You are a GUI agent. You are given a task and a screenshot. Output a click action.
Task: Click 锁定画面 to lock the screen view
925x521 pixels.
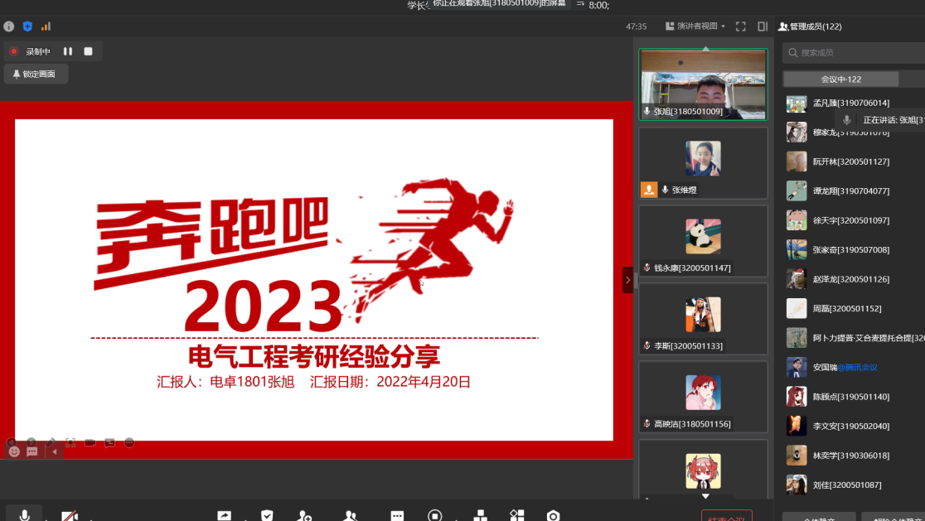click(35, 74)
